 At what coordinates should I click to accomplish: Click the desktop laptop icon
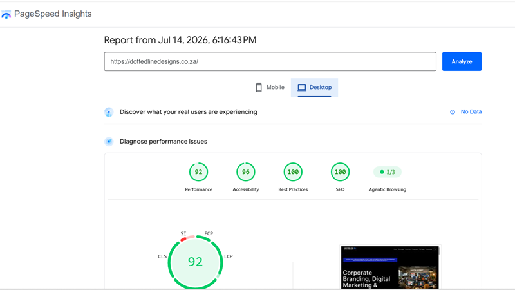coord(302,88)
